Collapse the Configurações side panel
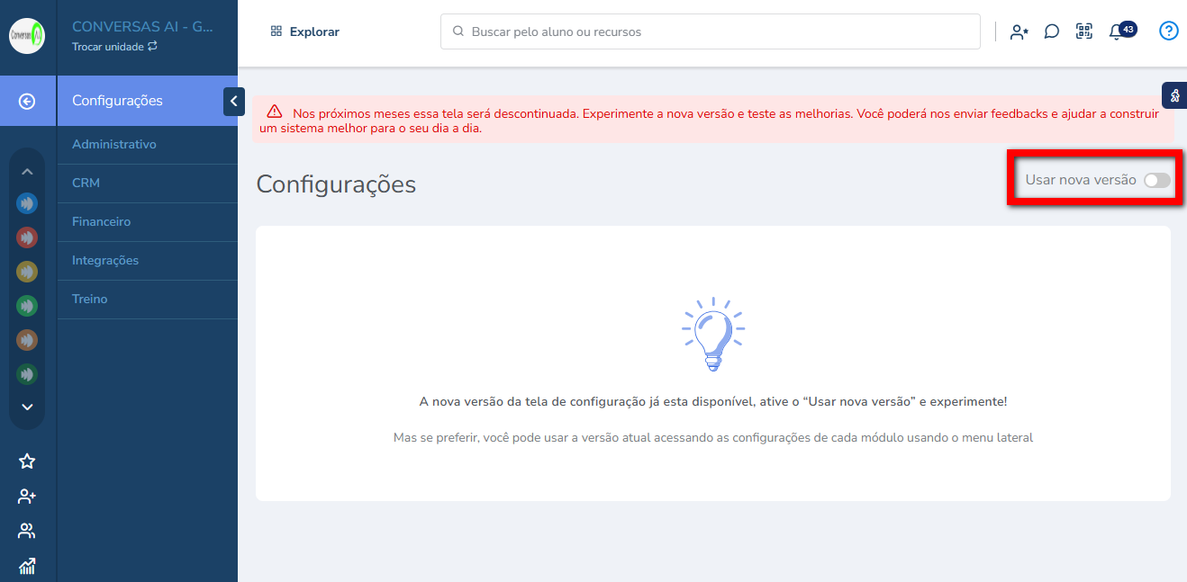1187x582 pixels. pos(233,102)
